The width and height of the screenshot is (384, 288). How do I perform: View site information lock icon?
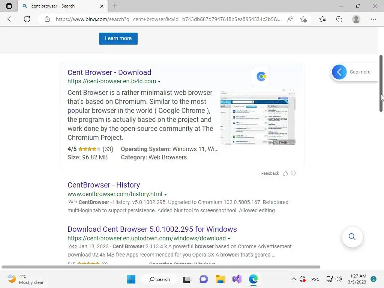coord(47,19)
